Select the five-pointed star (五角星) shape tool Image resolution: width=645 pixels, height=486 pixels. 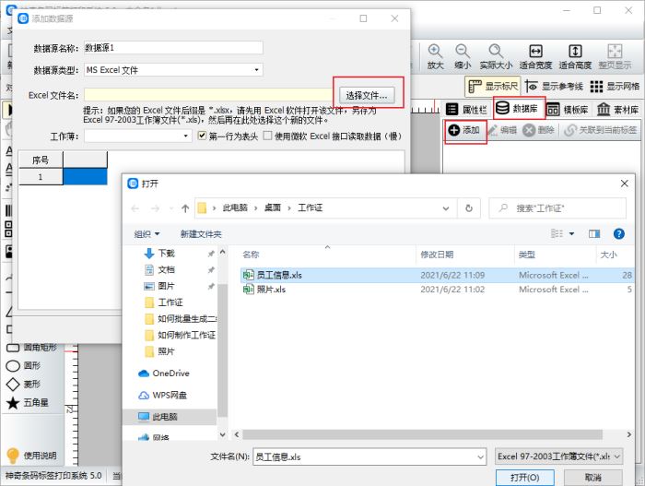coord(13,403)
